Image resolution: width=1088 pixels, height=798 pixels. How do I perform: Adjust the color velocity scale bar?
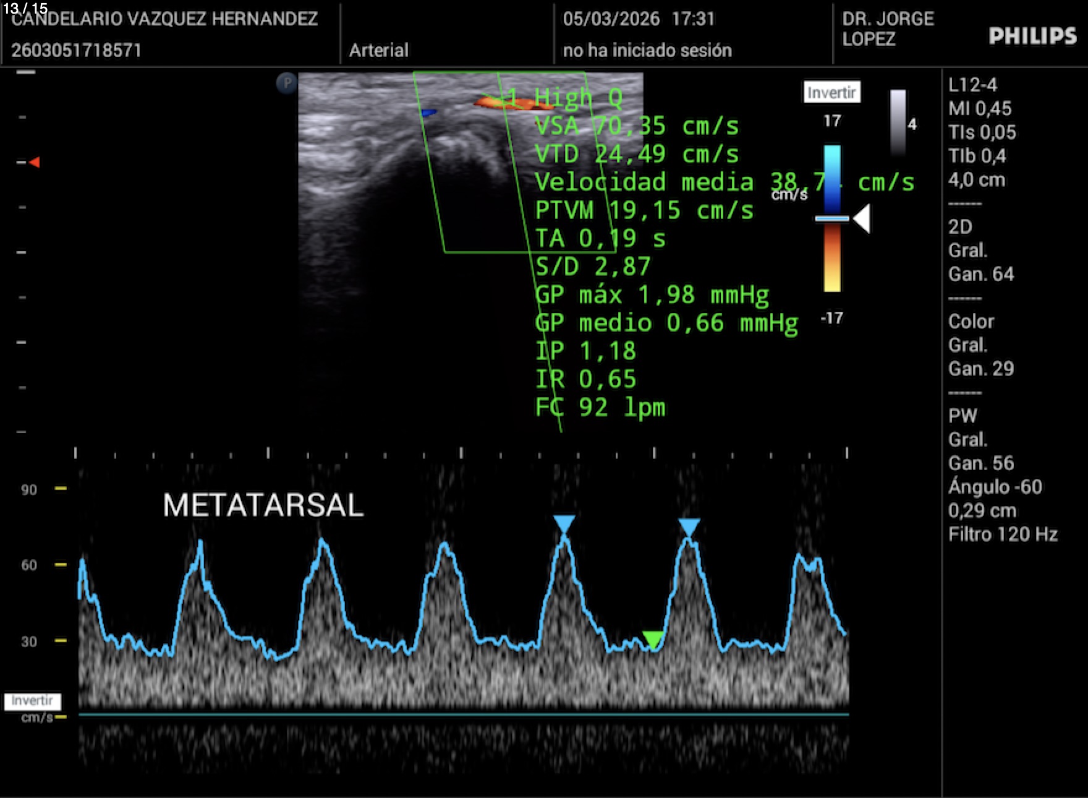click(x=832, y=218)
